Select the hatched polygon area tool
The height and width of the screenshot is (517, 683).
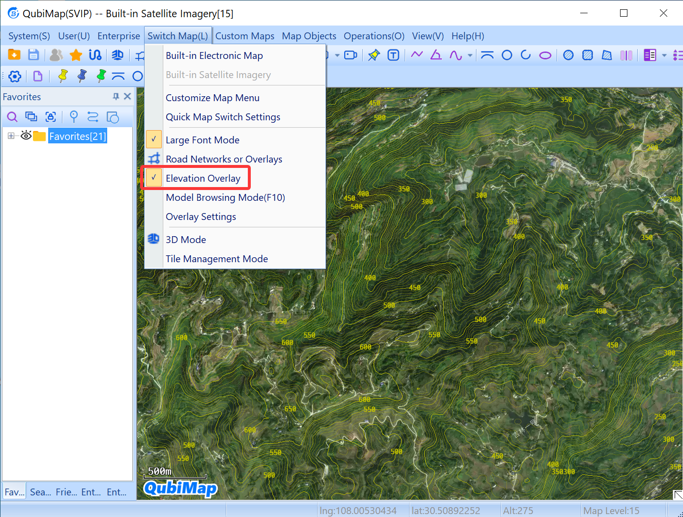coord(607,55)
